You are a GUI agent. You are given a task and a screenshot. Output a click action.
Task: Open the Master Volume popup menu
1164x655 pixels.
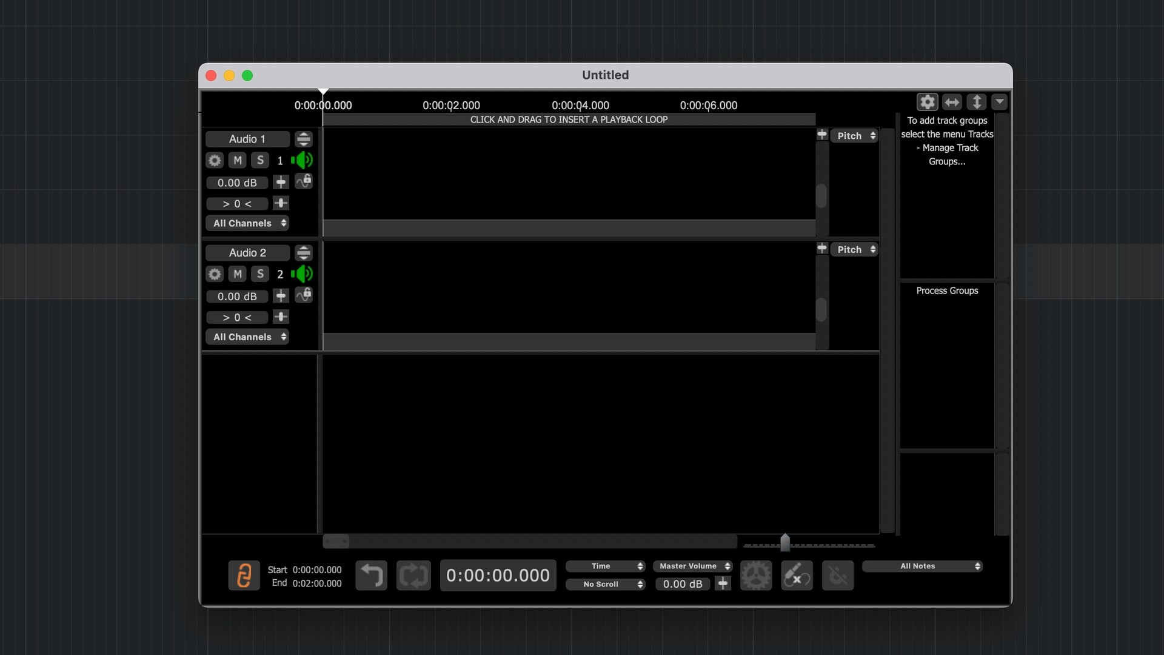pos(692,566)
